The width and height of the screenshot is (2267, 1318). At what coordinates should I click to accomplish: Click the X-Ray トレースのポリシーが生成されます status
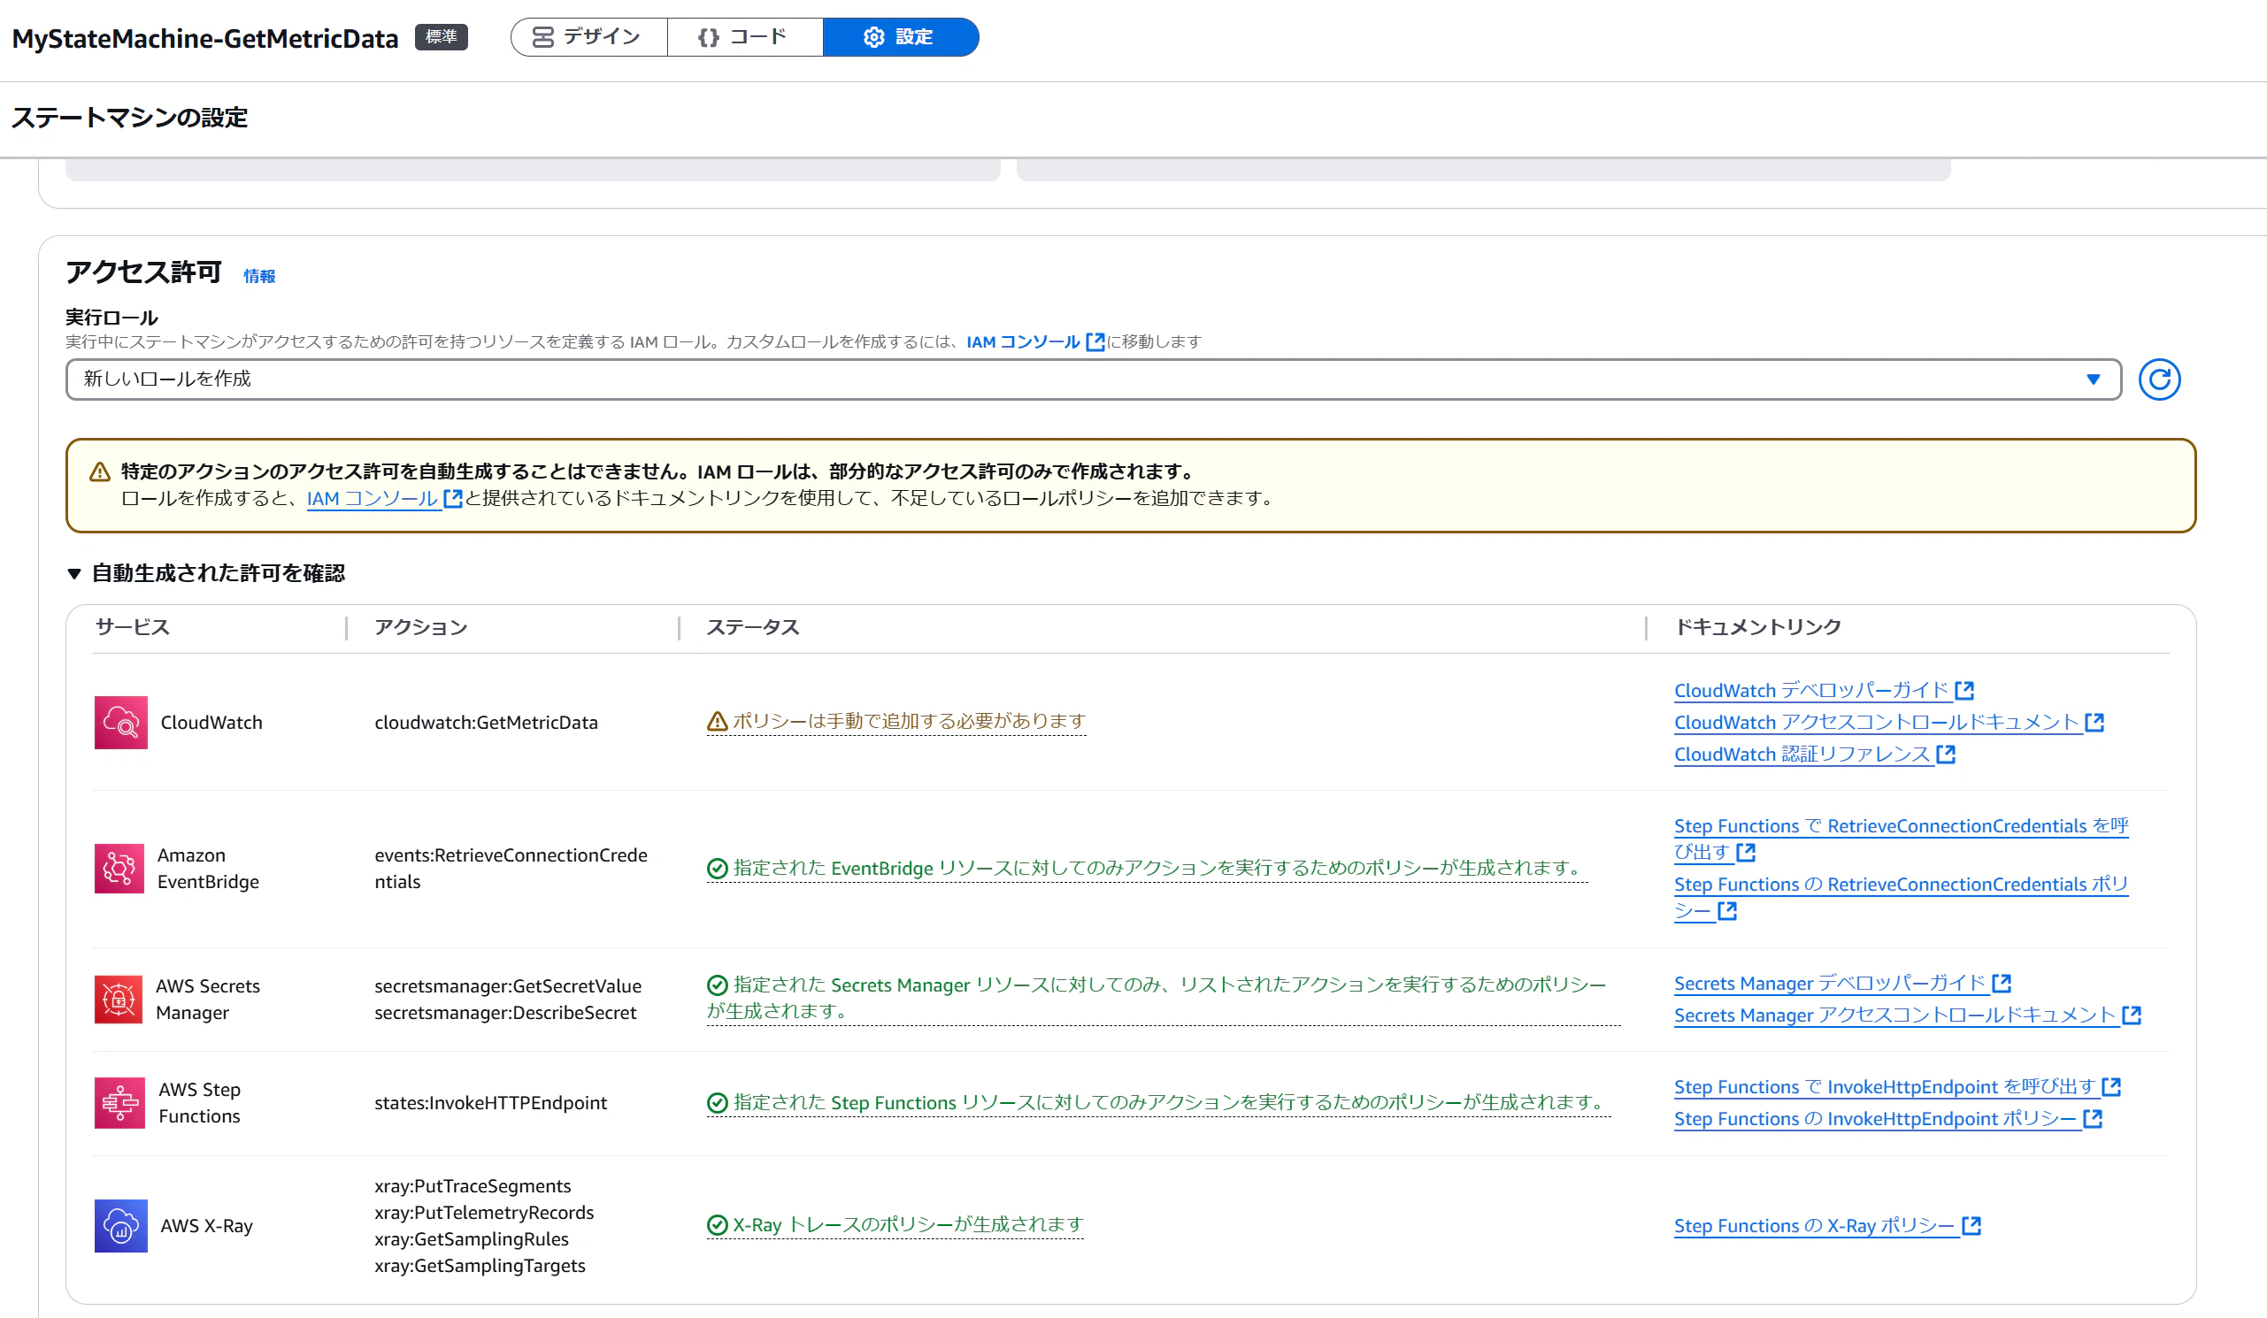[908, 1224]
